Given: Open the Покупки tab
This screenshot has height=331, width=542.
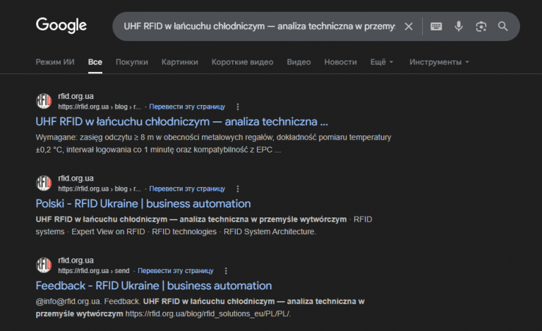Looking at the screenshot, I should click(132, 62).
